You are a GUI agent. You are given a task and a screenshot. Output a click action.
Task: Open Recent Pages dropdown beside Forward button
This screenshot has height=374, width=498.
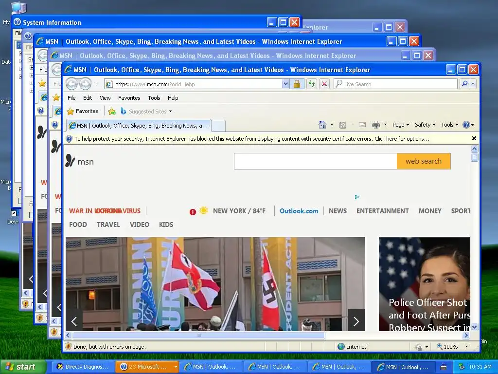(96, 84)
